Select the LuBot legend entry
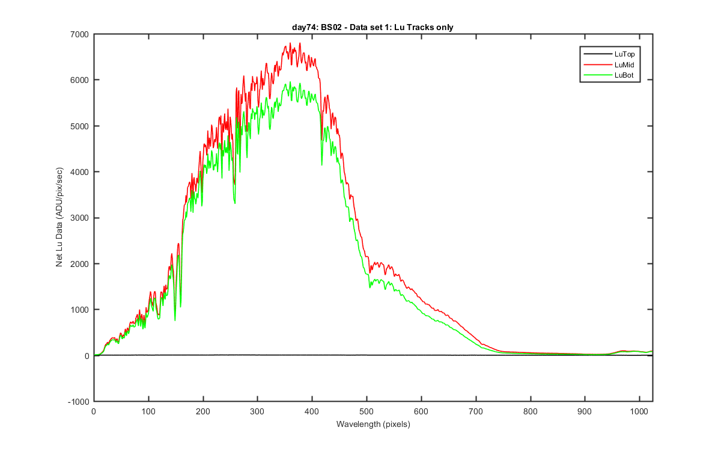 (610, 75)
